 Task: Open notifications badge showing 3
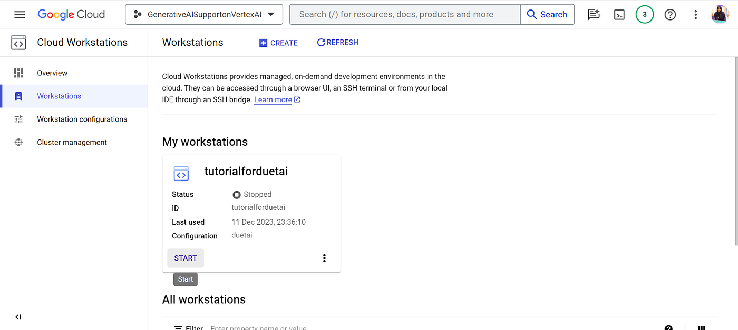645,15
